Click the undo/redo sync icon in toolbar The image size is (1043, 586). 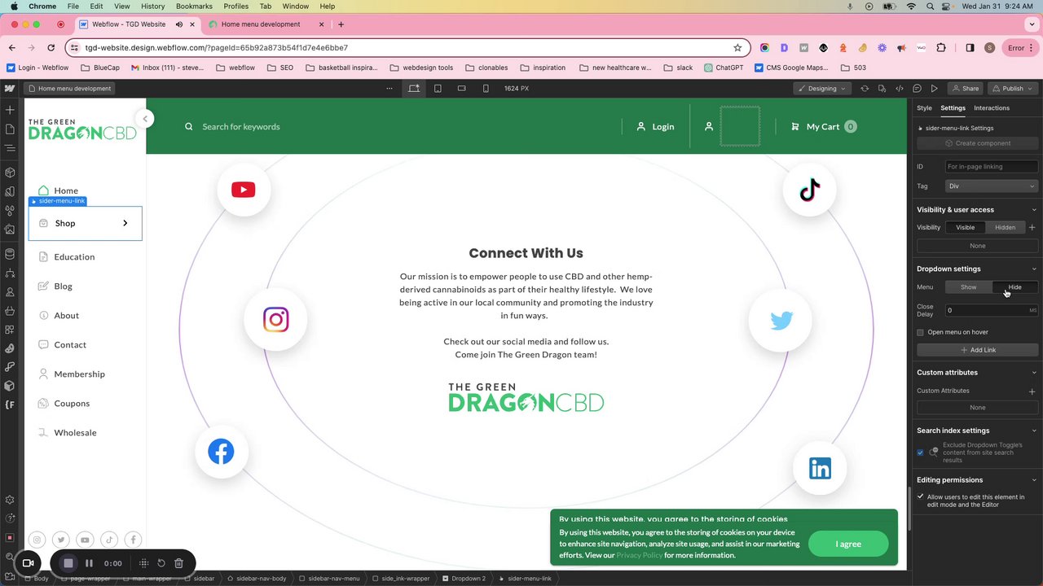(x=865, y=88)
